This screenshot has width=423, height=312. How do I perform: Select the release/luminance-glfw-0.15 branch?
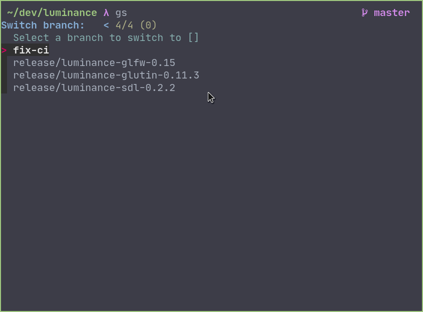(x=94, y=63)
